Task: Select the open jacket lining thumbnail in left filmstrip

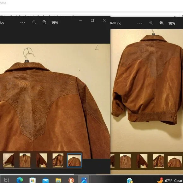Action: [x=58, y=160]
